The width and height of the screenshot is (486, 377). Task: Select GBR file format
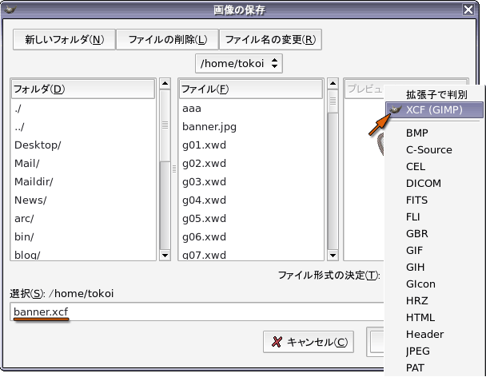(x=435, y=233)
